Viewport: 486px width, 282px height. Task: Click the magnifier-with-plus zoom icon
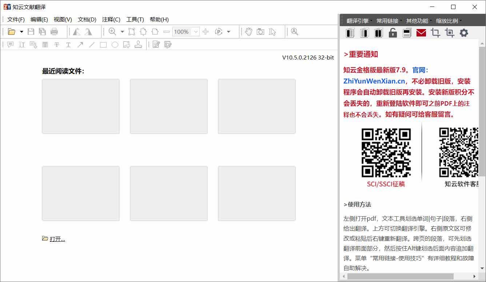(x=112, y=32)
